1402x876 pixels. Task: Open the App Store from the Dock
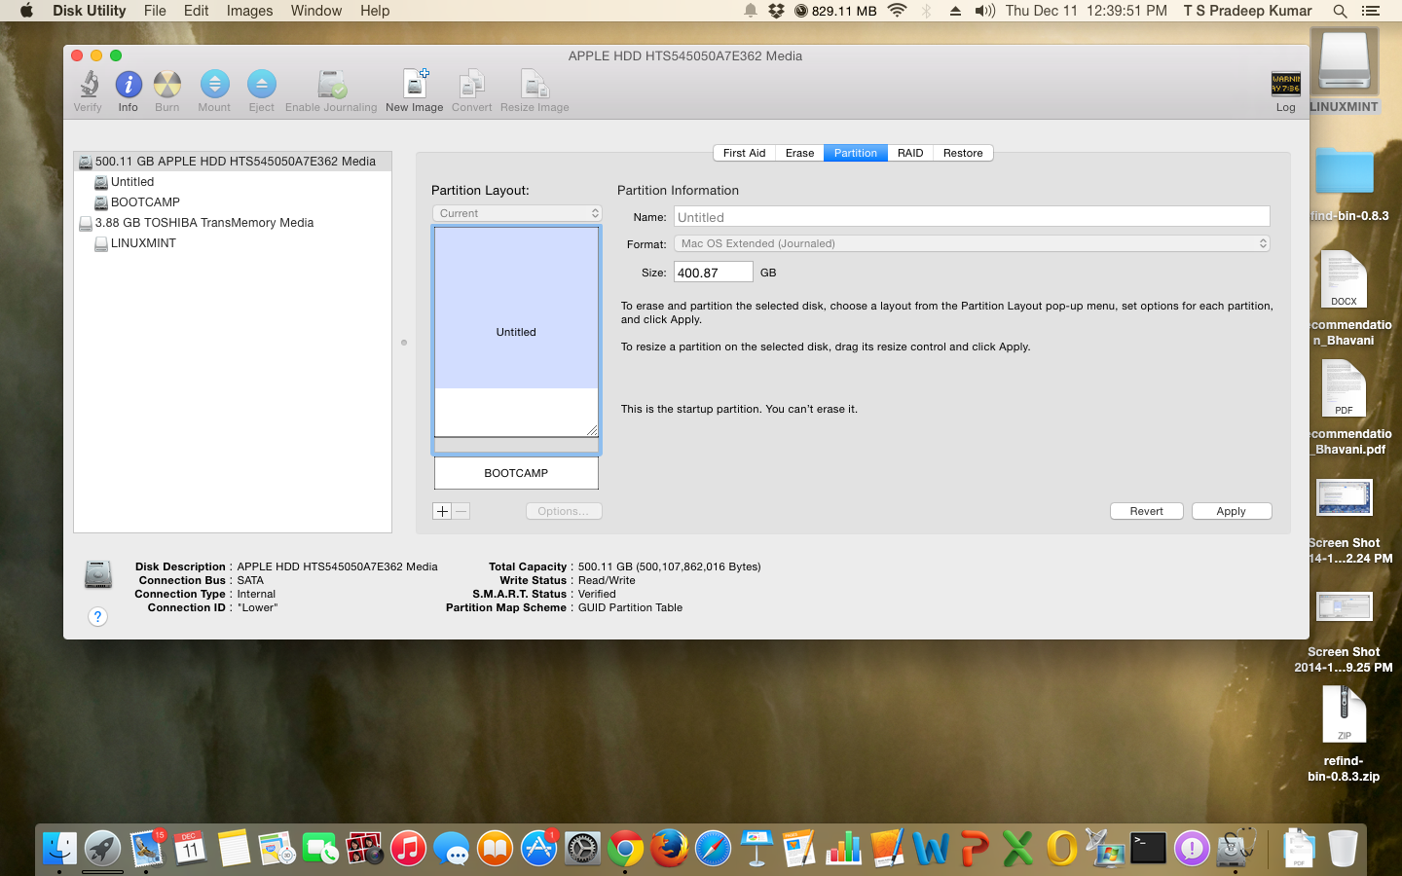click(x=538, y=849)
